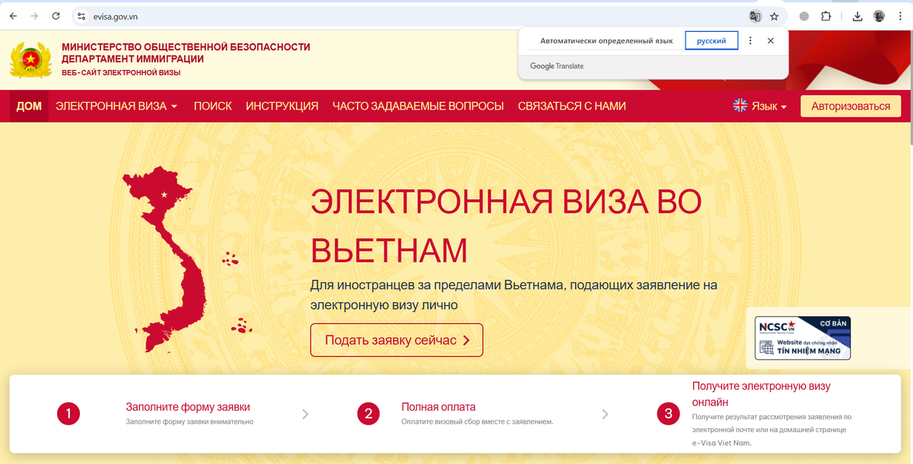Image resolution: width=913 pixels, height=464 pixels.
Task: Click the step 3 numbered circle
Action: (x=668, y=414)
